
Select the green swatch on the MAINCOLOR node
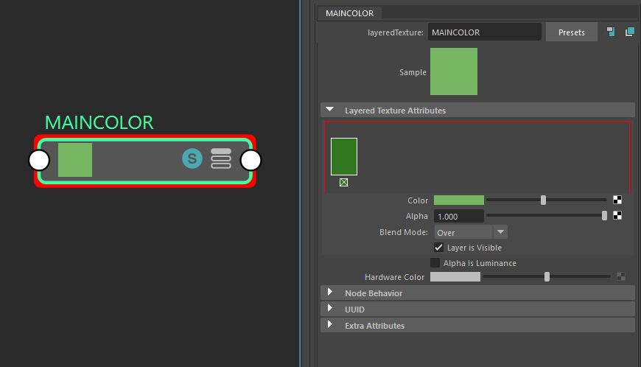point(75,160)
